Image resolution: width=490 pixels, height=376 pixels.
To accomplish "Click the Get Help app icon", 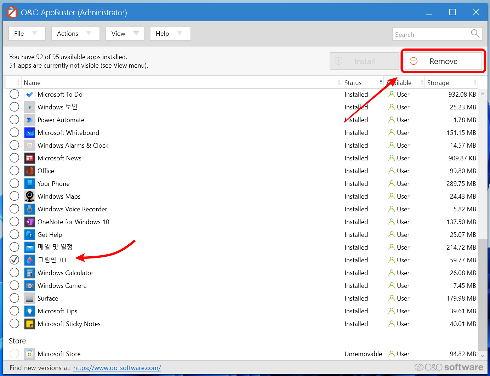I will pyautogui.click(x=30, y=235).
